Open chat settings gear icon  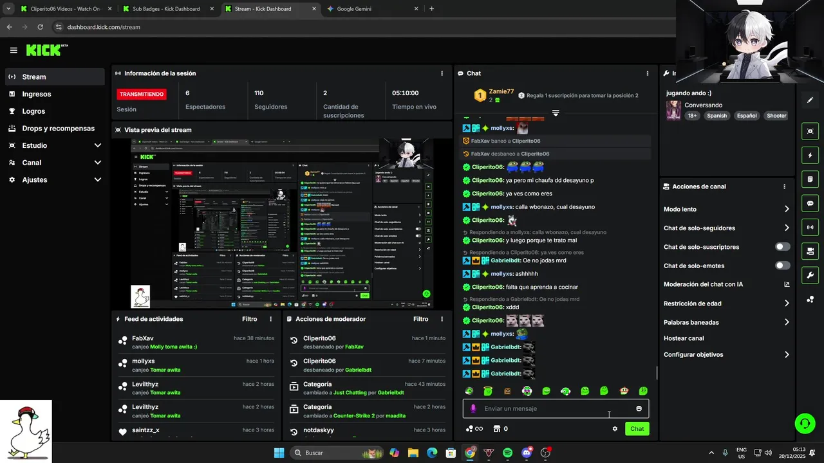click(x=615, y=429)
